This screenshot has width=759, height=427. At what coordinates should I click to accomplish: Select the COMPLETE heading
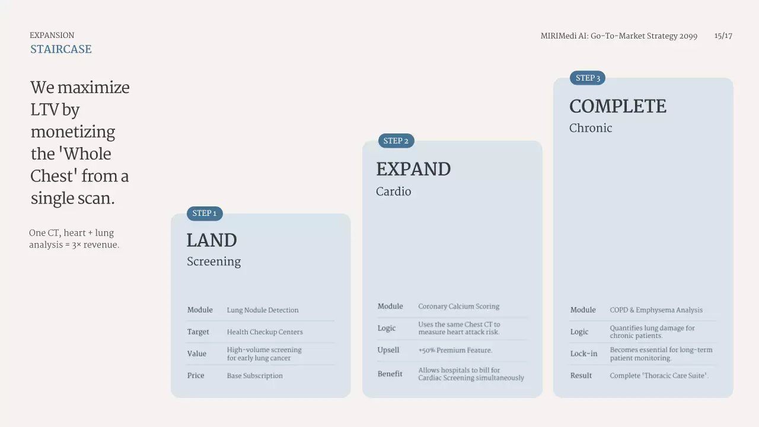pos(617,107)
